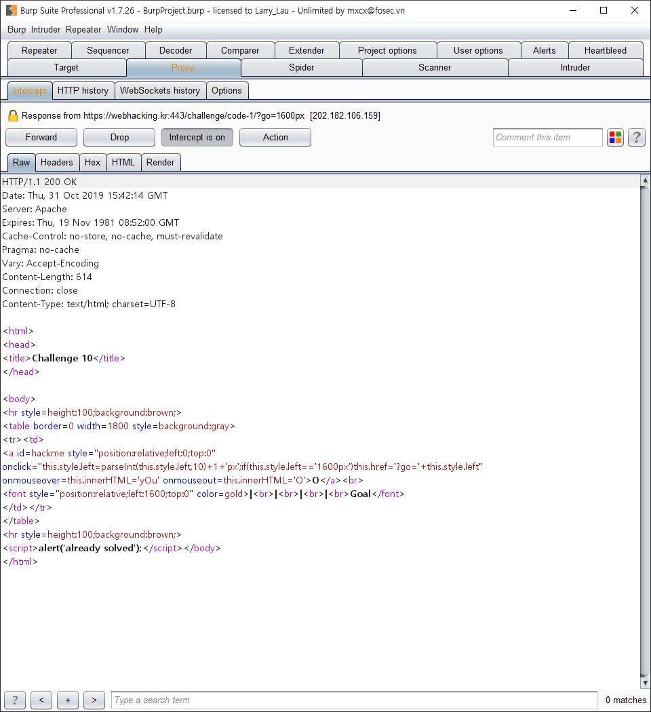Open the Help menu

[x=153, y=30]
